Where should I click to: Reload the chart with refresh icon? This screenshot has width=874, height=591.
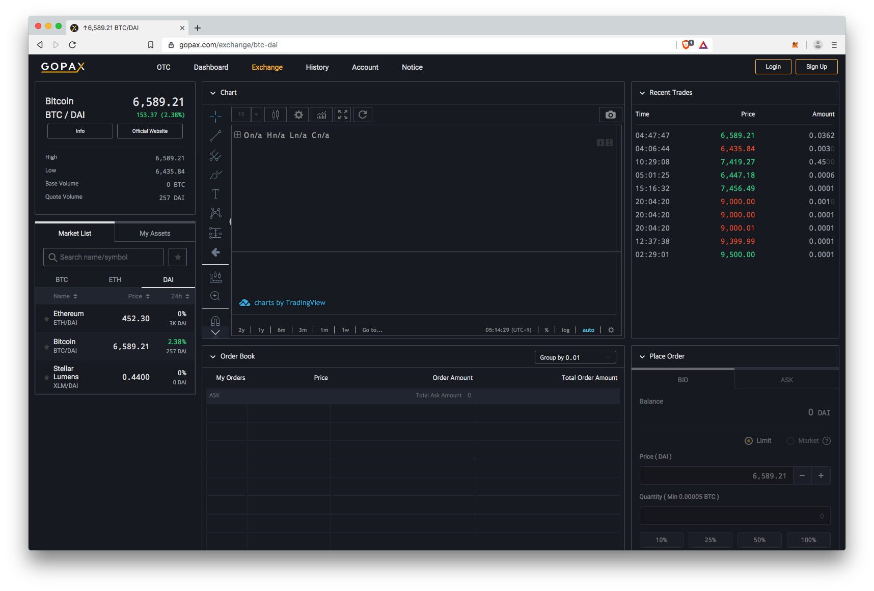click(x=363, y=115)
